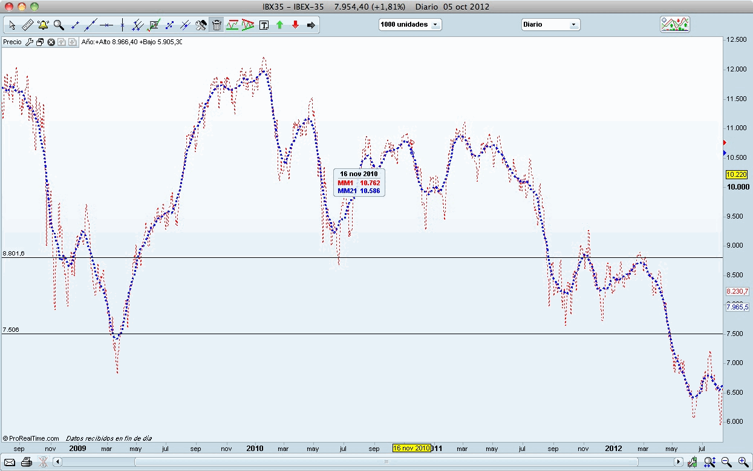753x471 pixels.
Task: Click the Precio panel label
Action: pyautogui.click(x=12, y=42)
